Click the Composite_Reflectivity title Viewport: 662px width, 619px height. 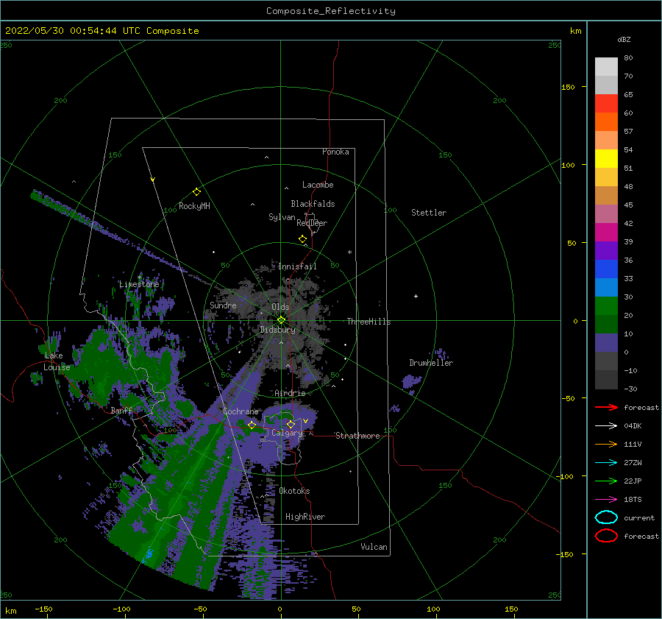pyautogui.click(x=331, y=11)
